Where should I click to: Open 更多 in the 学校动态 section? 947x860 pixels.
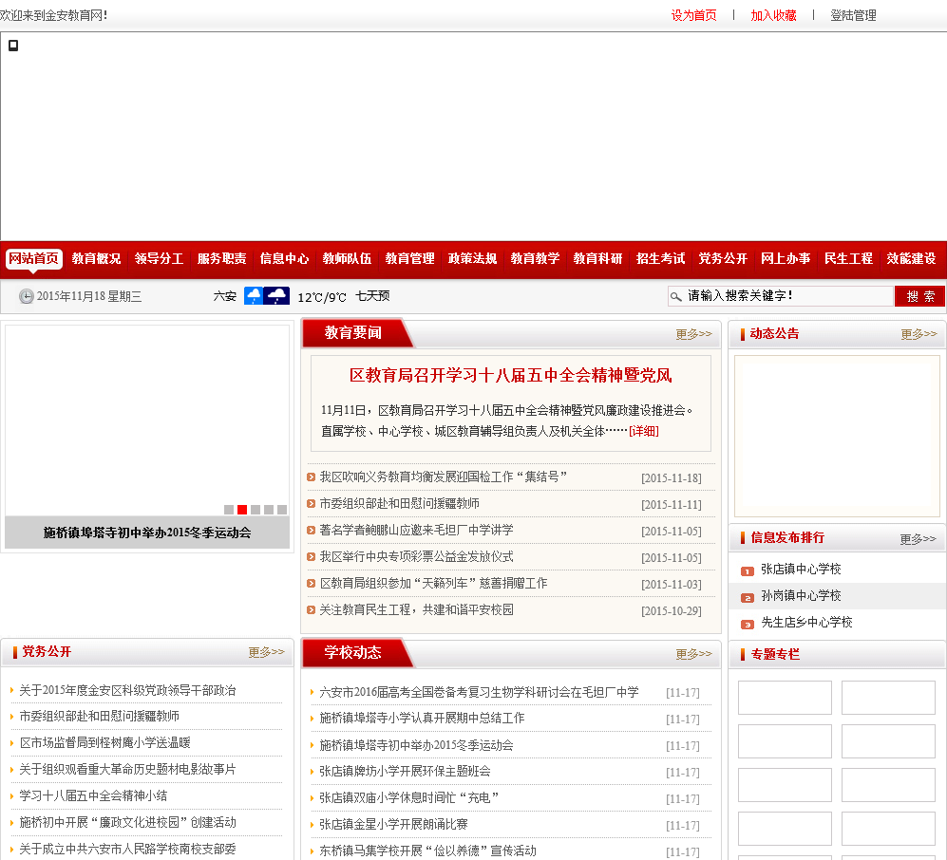tap(693, 654)
